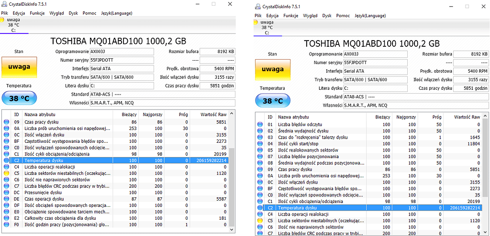The image size is (490, 236).
Task: Click Czas pracy dysku 5851 godzin field, right window
Action: point(471,88)
